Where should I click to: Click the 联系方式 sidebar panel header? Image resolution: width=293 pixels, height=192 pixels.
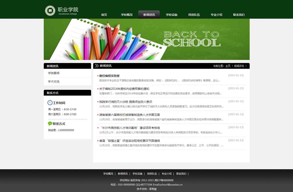(x=67, y=93)
